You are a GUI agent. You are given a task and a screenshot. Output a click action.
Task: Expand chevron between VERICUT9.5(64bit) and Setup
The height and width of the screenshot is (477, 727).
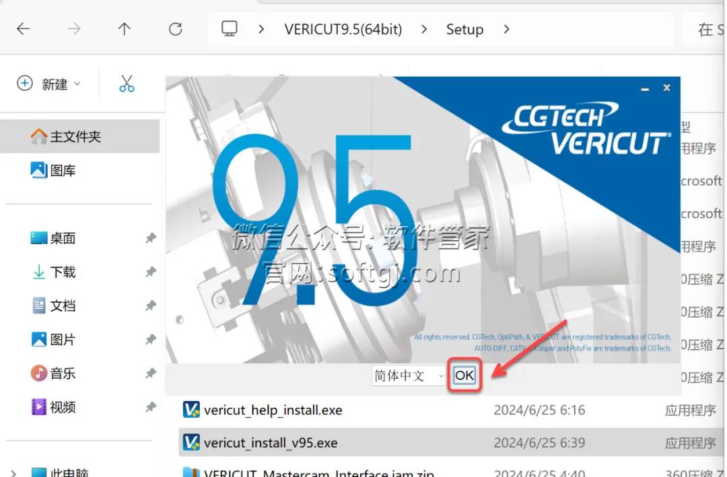424,29
